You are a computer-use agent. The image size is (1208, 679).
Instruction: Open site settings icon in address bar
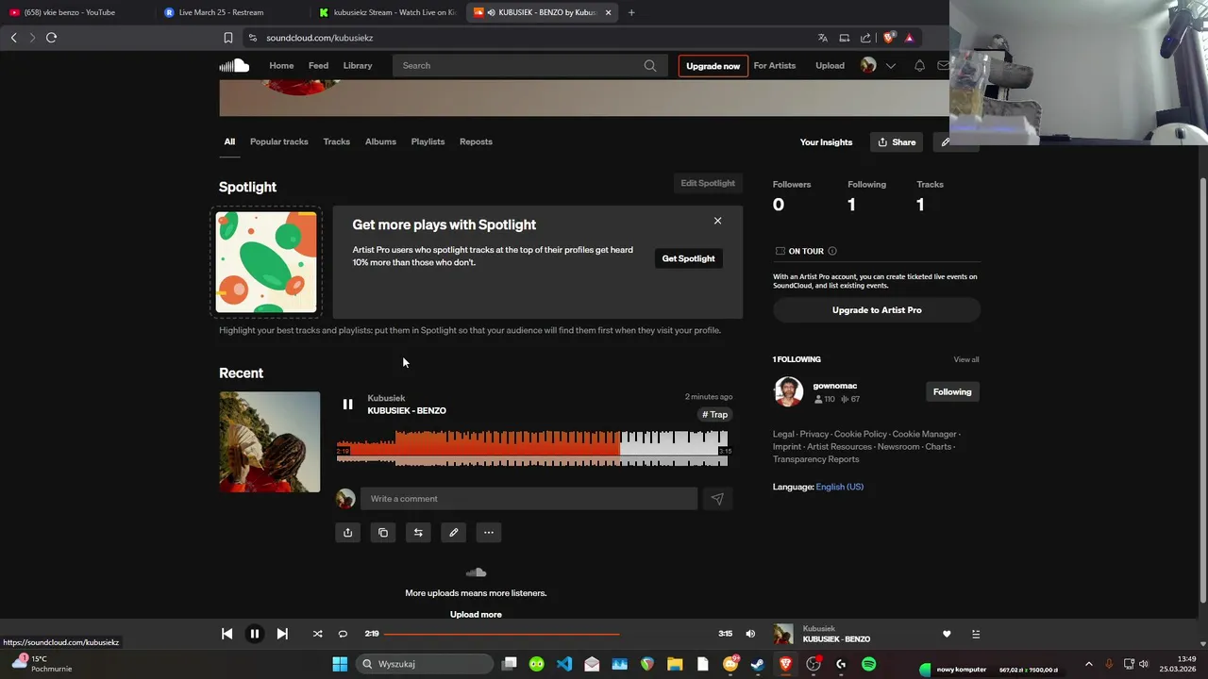pos(252,38)
